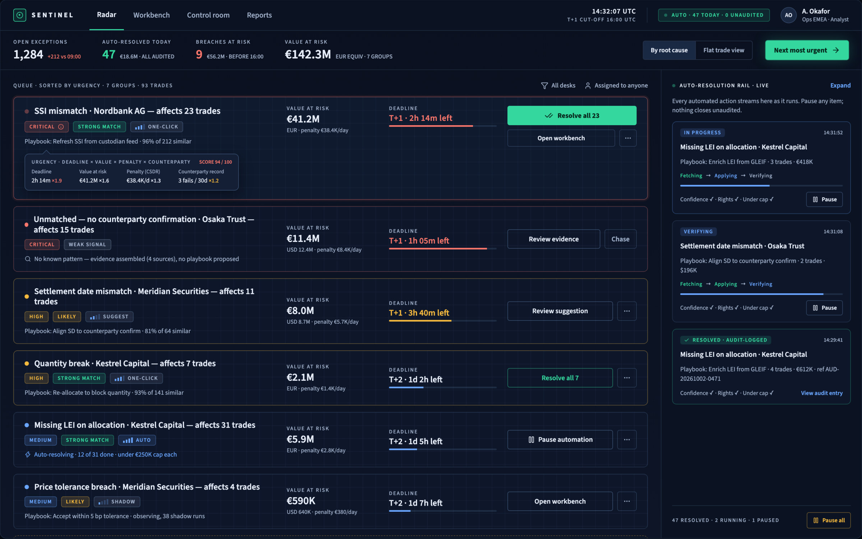Click the Nordbank deadline progress bar

(x=442, y=126)
